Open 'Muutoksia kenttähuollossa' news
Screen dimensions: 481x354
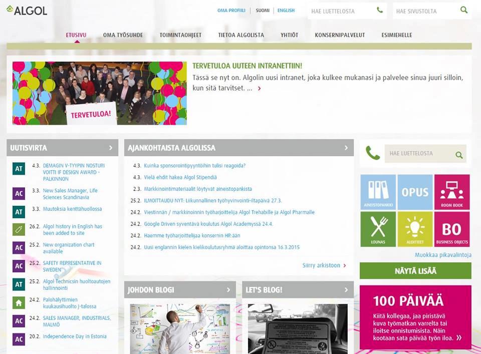72,209
